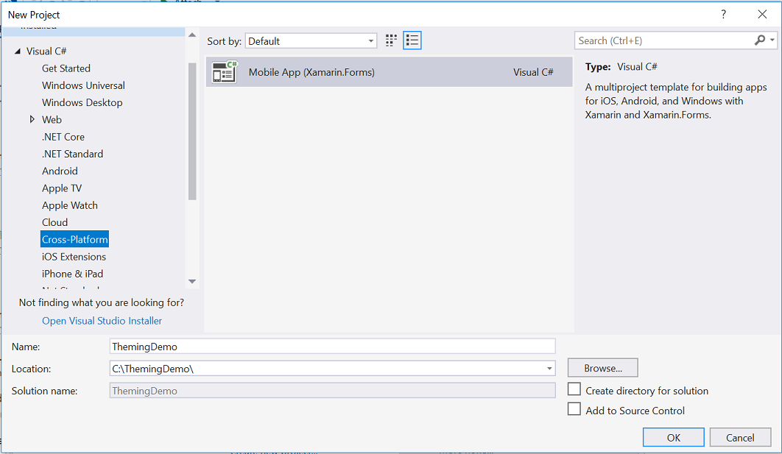This screenshot has height=454, width=782.
Task: Click the search magnifier icon
Action: click(760, 40)
